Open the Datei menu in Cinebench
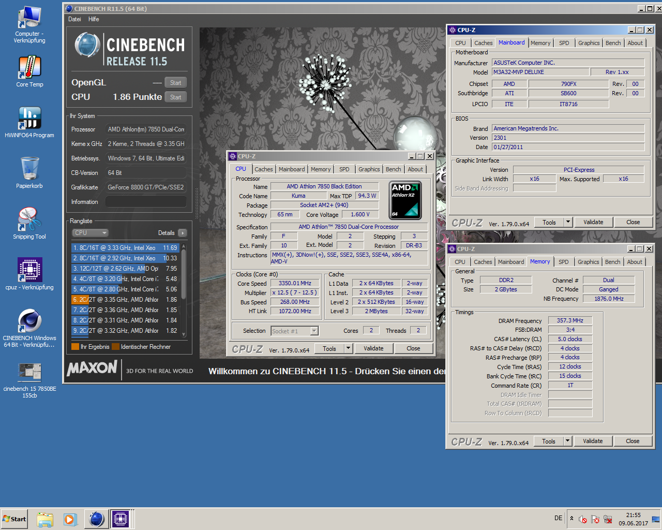Image resolution: width=662 pixels, height=530 pixels. point(74,19)
